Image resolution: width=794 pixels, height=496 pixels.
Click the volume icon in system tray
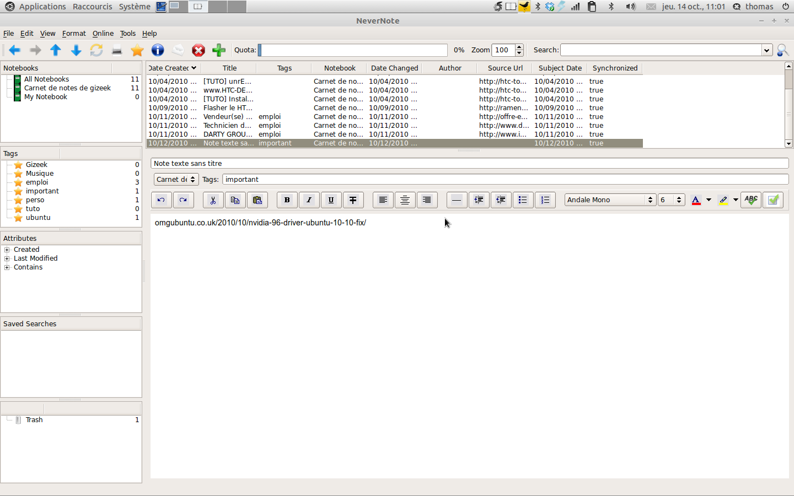point(631,7)
